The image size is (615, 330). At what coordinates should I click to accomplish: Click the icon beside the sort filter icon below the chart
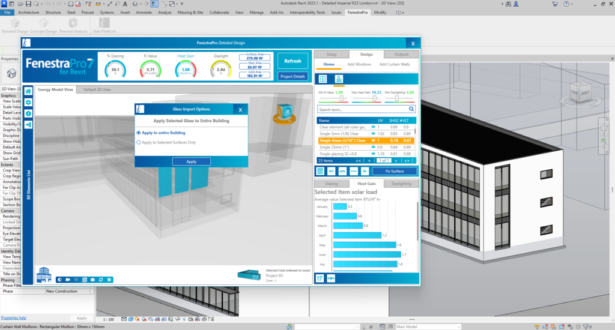click(x=331, y=278)
